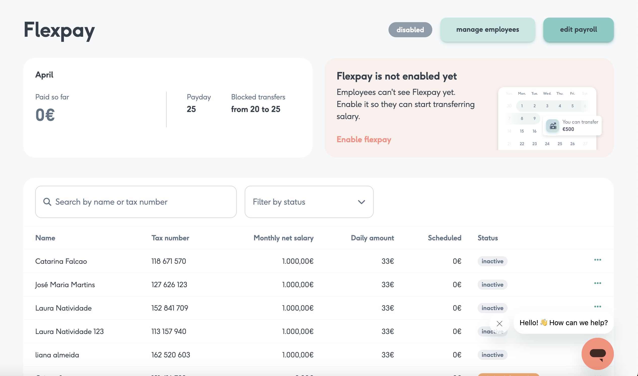
Task: Select the liana almeida name cell
Action: coord(57,355)
